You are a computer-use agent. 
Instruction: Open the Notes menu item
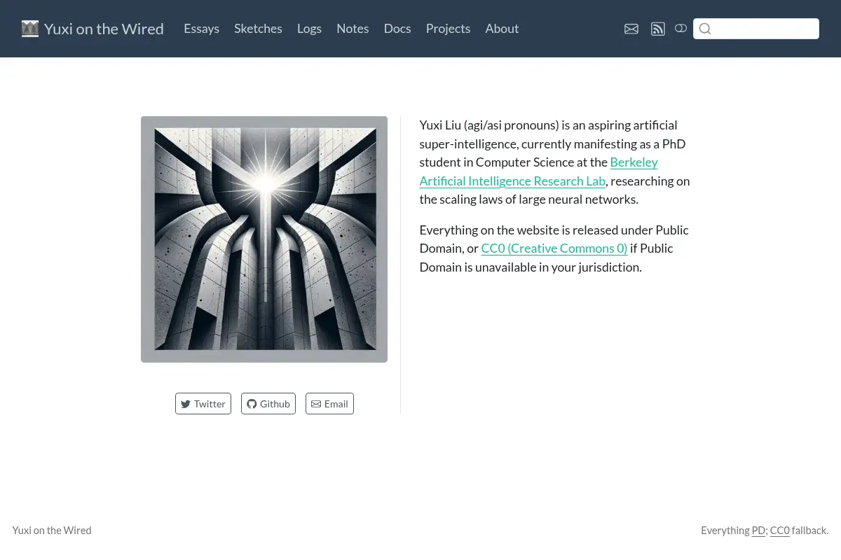pos(353,29)
